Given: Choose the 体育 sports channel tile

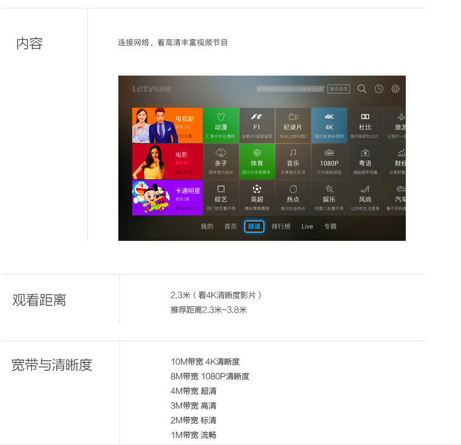Looking at the screenshot, I should (x=257, y=161).
